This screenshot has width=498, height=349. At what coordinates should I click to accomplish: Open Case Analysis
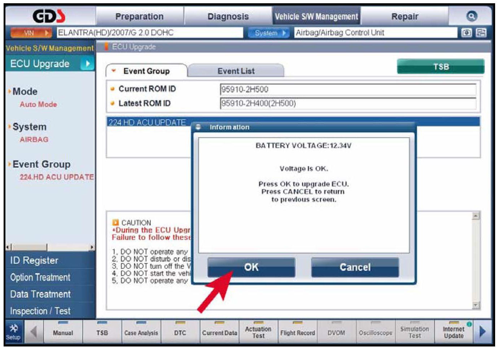pos(141,332)
